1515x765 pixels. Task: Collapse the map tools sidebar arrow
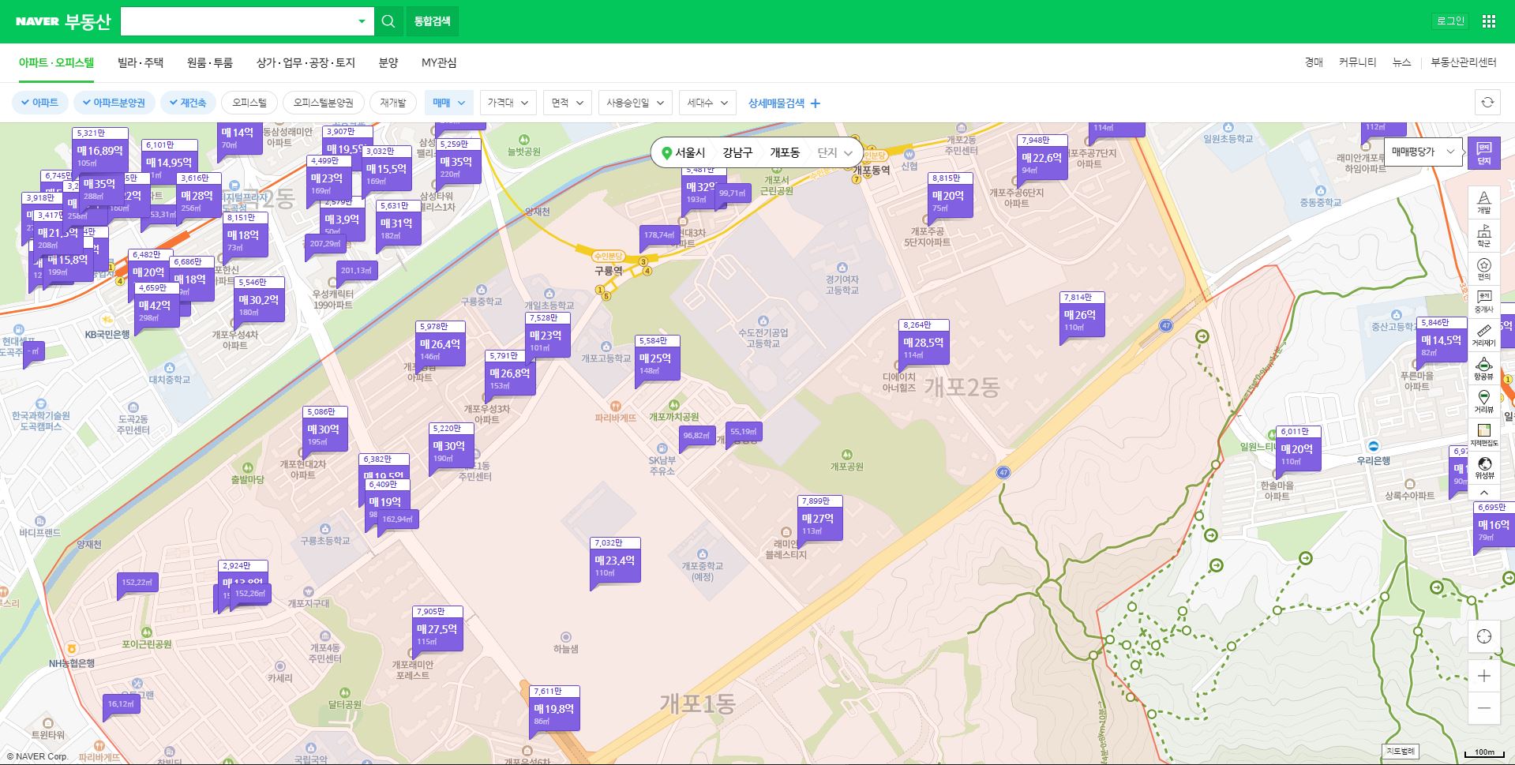tap(1484, 493)
